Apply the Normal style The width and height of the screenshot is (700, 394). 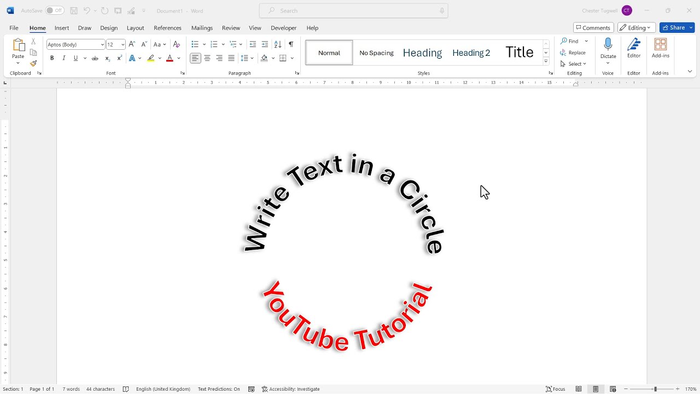(329, 53)
